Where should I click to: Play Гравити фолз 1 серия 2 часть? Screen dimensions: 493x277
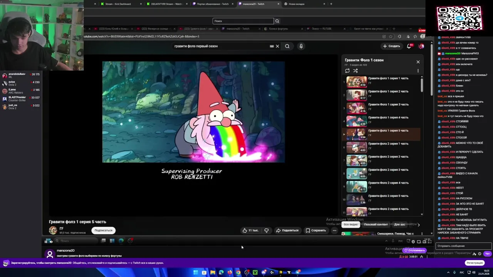pos(381,95)
